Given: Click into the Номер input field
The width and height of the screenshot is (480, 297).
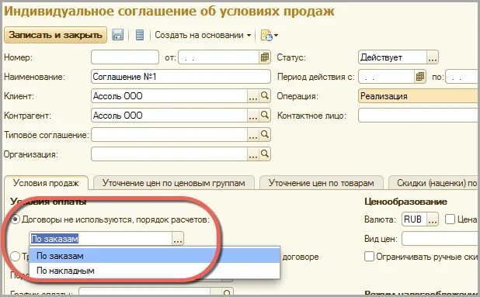Looking at the screenshot, I should (125, 57).
